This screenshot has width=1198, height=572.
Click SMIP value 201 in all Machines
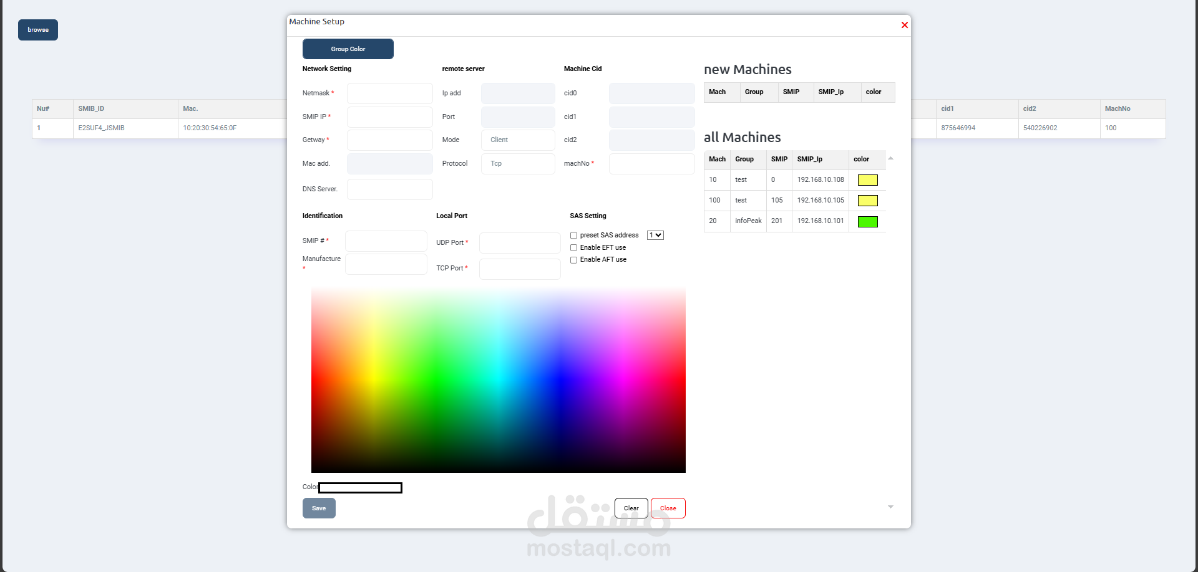pyautogui.click(x=777, y=221)
